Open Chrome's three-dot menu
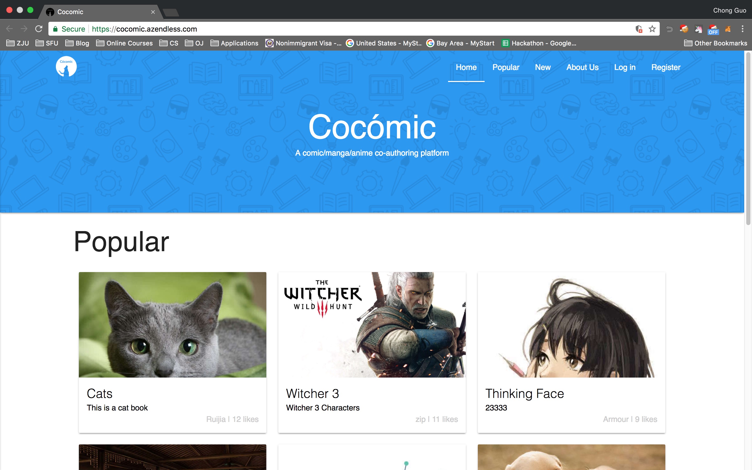The height and width of the screenshot is (470, 752). click(742, 29)
